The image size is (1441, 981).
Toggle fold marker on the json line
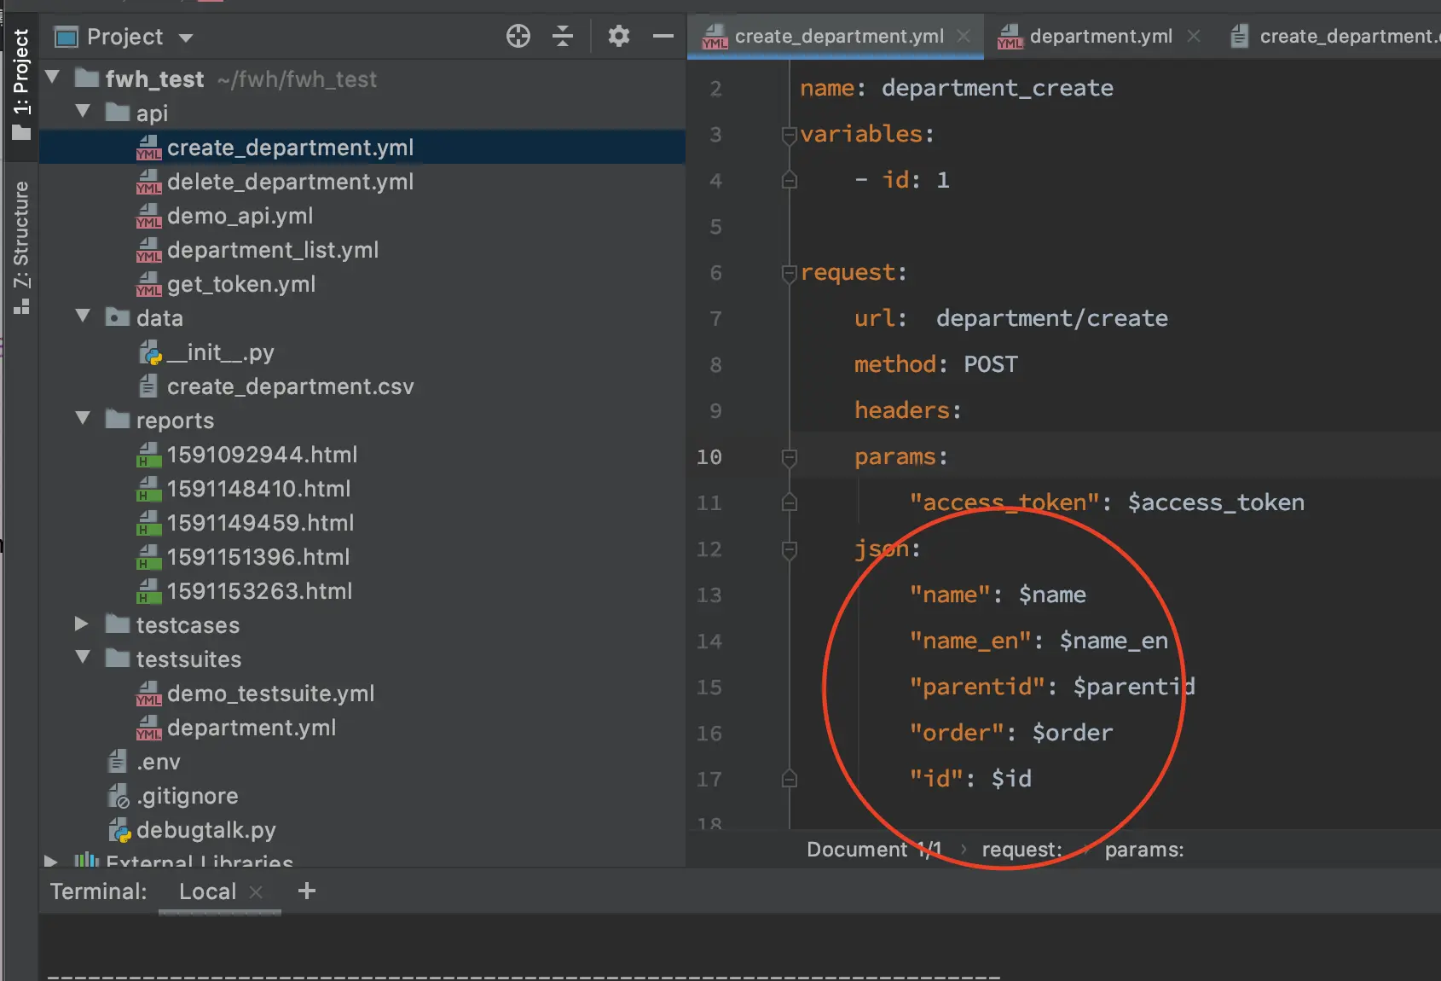click(x=790, y=549)
